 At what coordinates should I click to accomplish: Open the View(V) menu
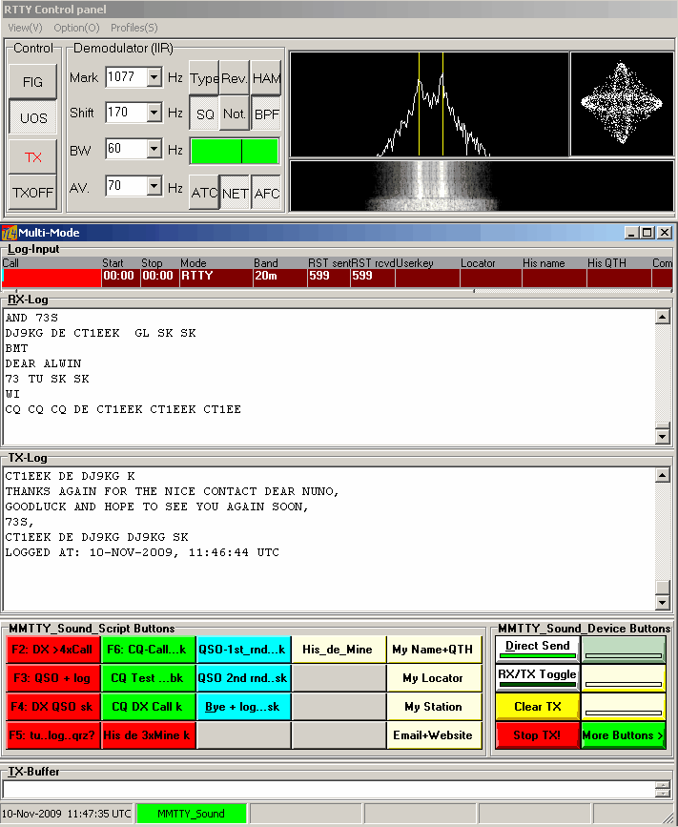[25, 28]
